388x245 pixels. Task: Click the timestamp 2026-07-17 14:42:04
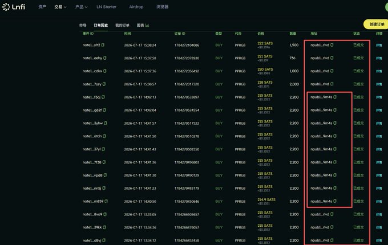point(140,110)
